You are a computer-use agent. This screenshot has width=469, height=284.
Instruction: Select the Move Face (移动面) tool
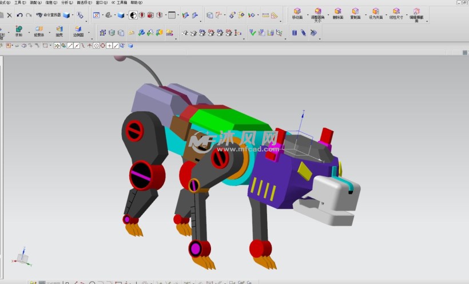[297, 13]
